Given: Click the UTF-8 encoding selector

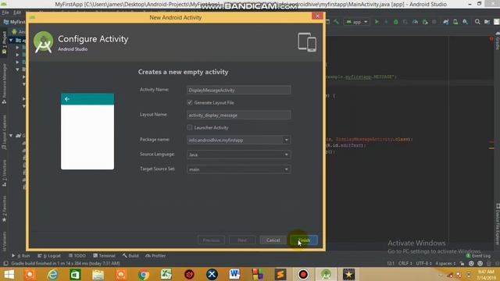Looking at the screenshot, I should pos(423,263).
